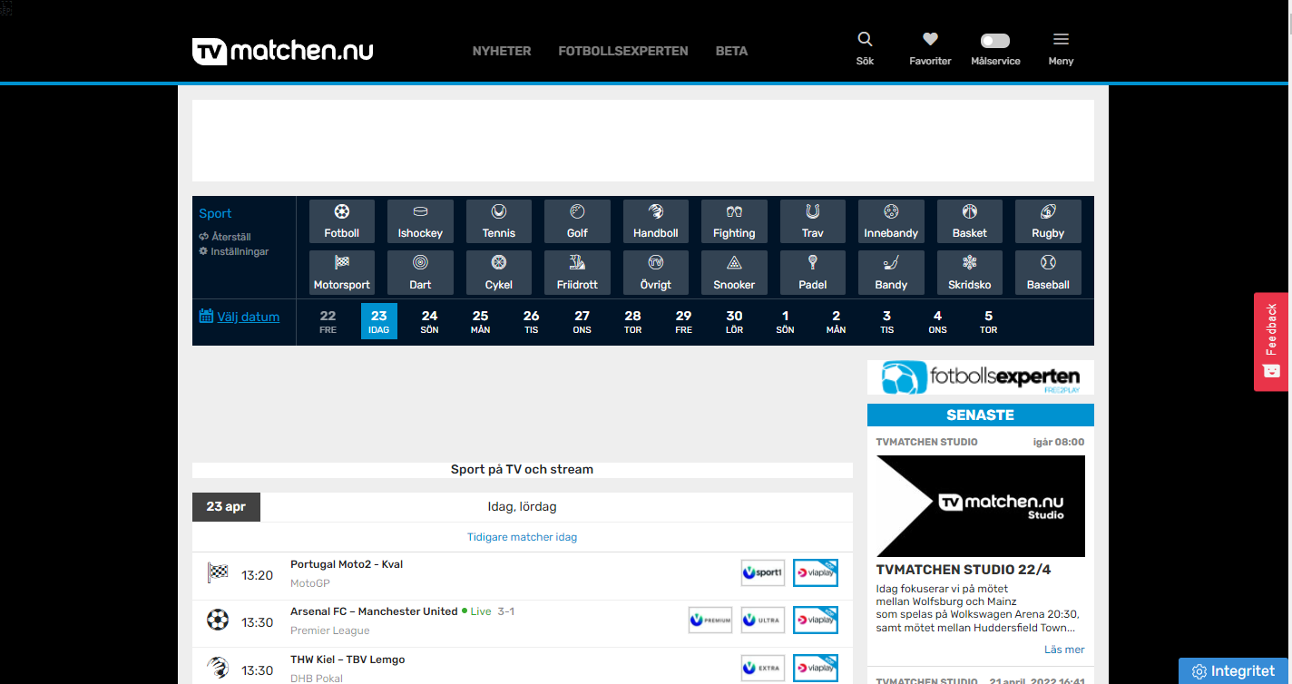This screenshot has width=1292, height=684.
Task: Select date 25 MÅN
Action: tap(481, 321)
